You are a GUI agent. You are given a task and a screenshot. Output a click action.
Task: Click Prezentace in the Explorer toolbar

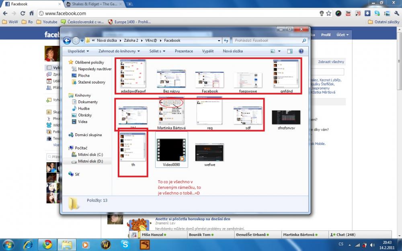pyautogui.click(x=184, y=51)
